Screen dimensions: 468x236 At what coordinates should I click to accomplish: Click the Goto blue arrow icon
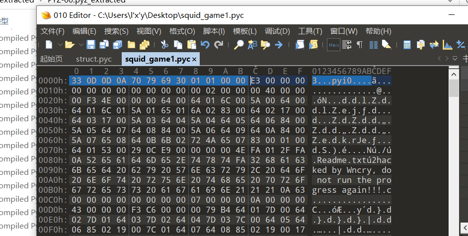pyautogui.click(x=279, y=45)
